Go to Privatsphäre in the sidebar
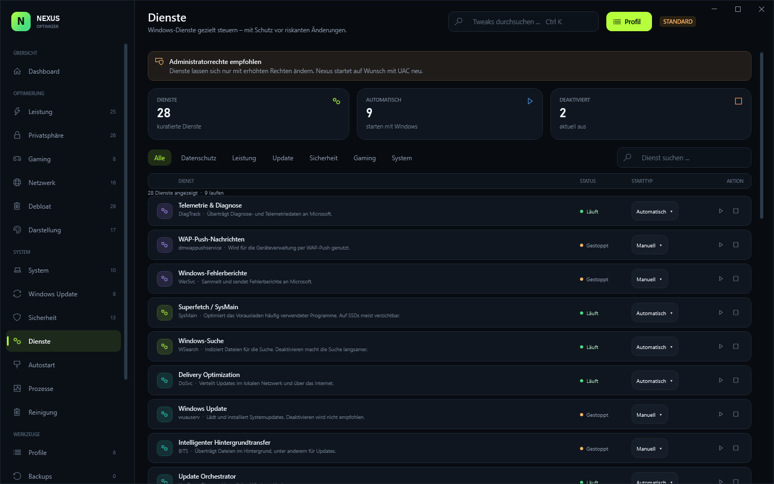 click(63, 136)
